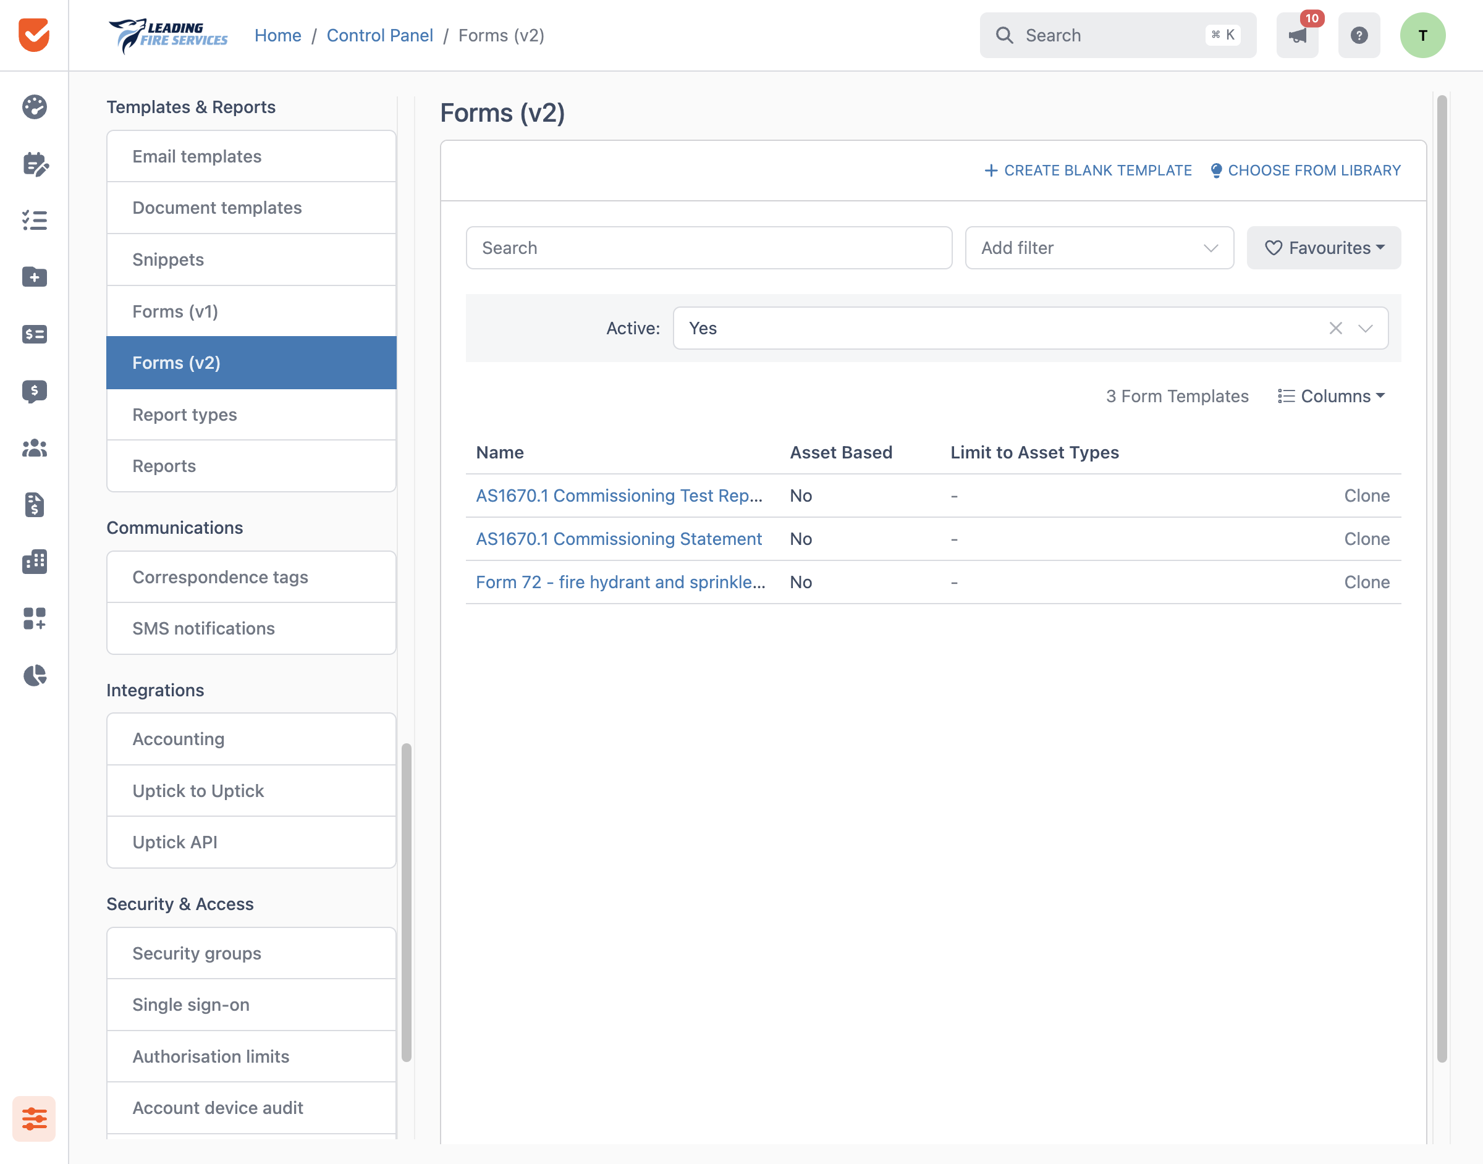Clone the Form 72 template
This screenshot has height=1164, width=1483.
pos(1366,582)
